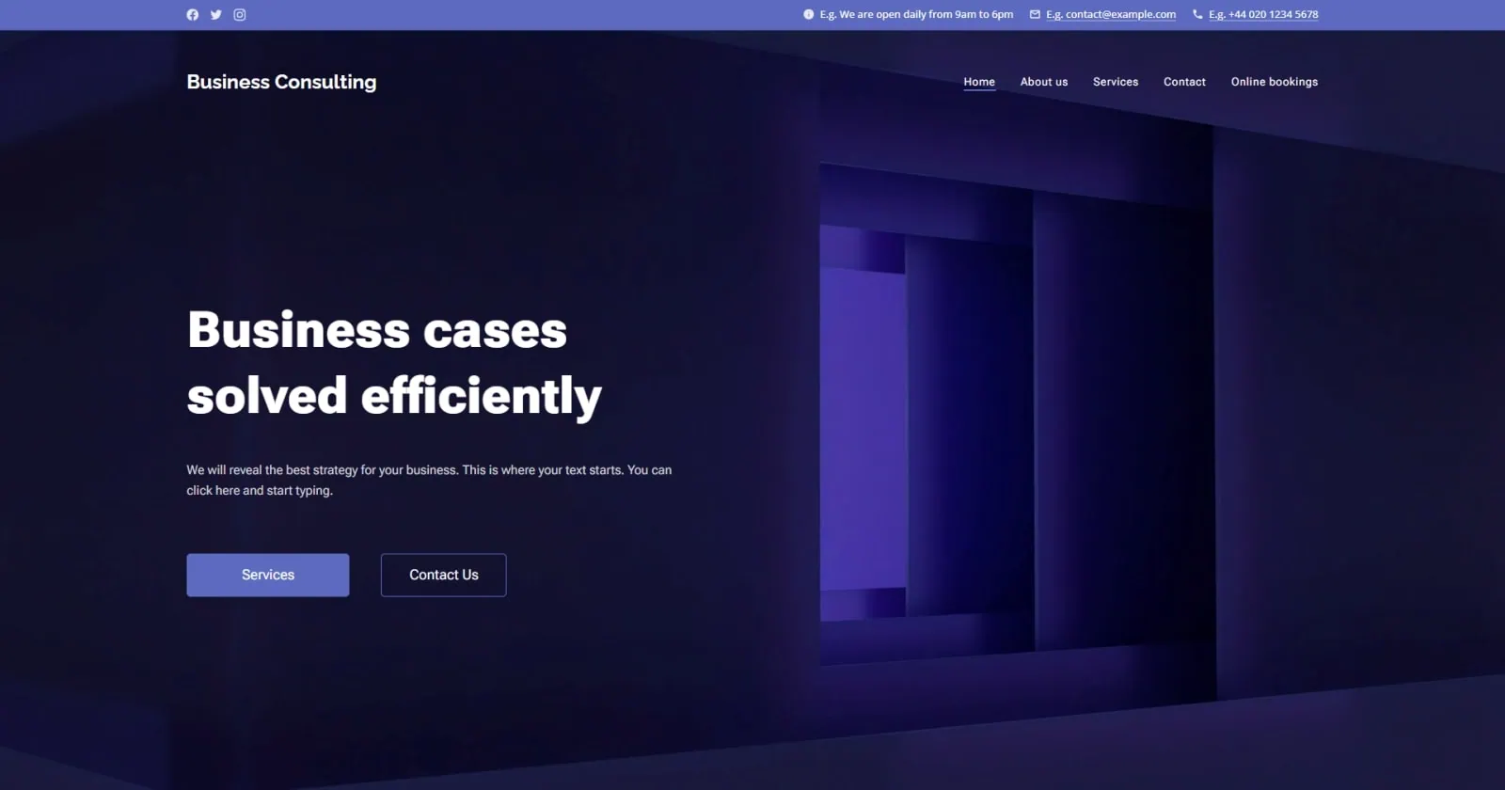Click the bright purple panel in hero image
The width and height of the screenshot is (1505, 790).
point(863,428)
